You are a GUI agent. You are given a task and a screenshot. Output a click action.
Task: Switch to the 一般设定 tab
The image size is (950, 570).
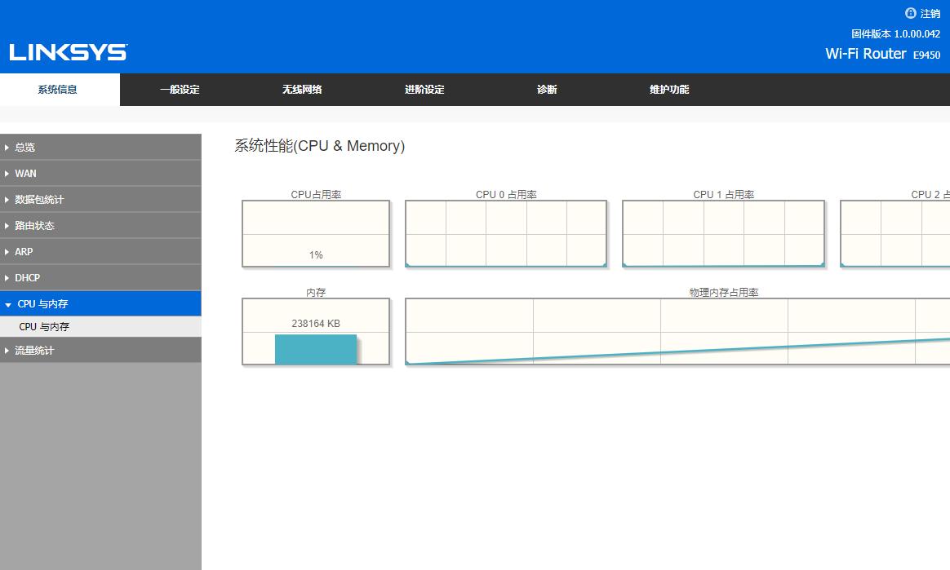[179, 90]
